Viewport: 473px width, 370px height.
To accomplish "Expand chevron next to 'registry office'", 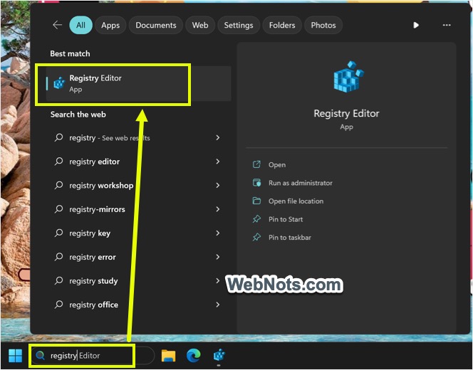I will [x=218, y=305].
